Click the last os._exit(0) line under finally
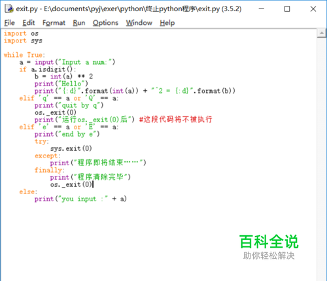The height and width of the screenshot is (281, 327). 71,184
